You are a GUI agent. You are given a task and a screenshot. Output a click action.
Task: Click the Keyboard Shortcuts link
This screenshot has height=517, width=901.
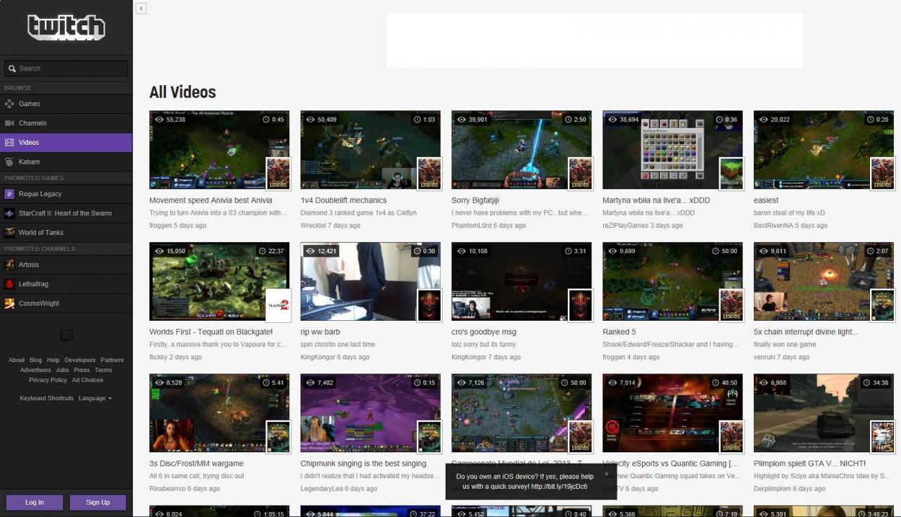(46, 398)
